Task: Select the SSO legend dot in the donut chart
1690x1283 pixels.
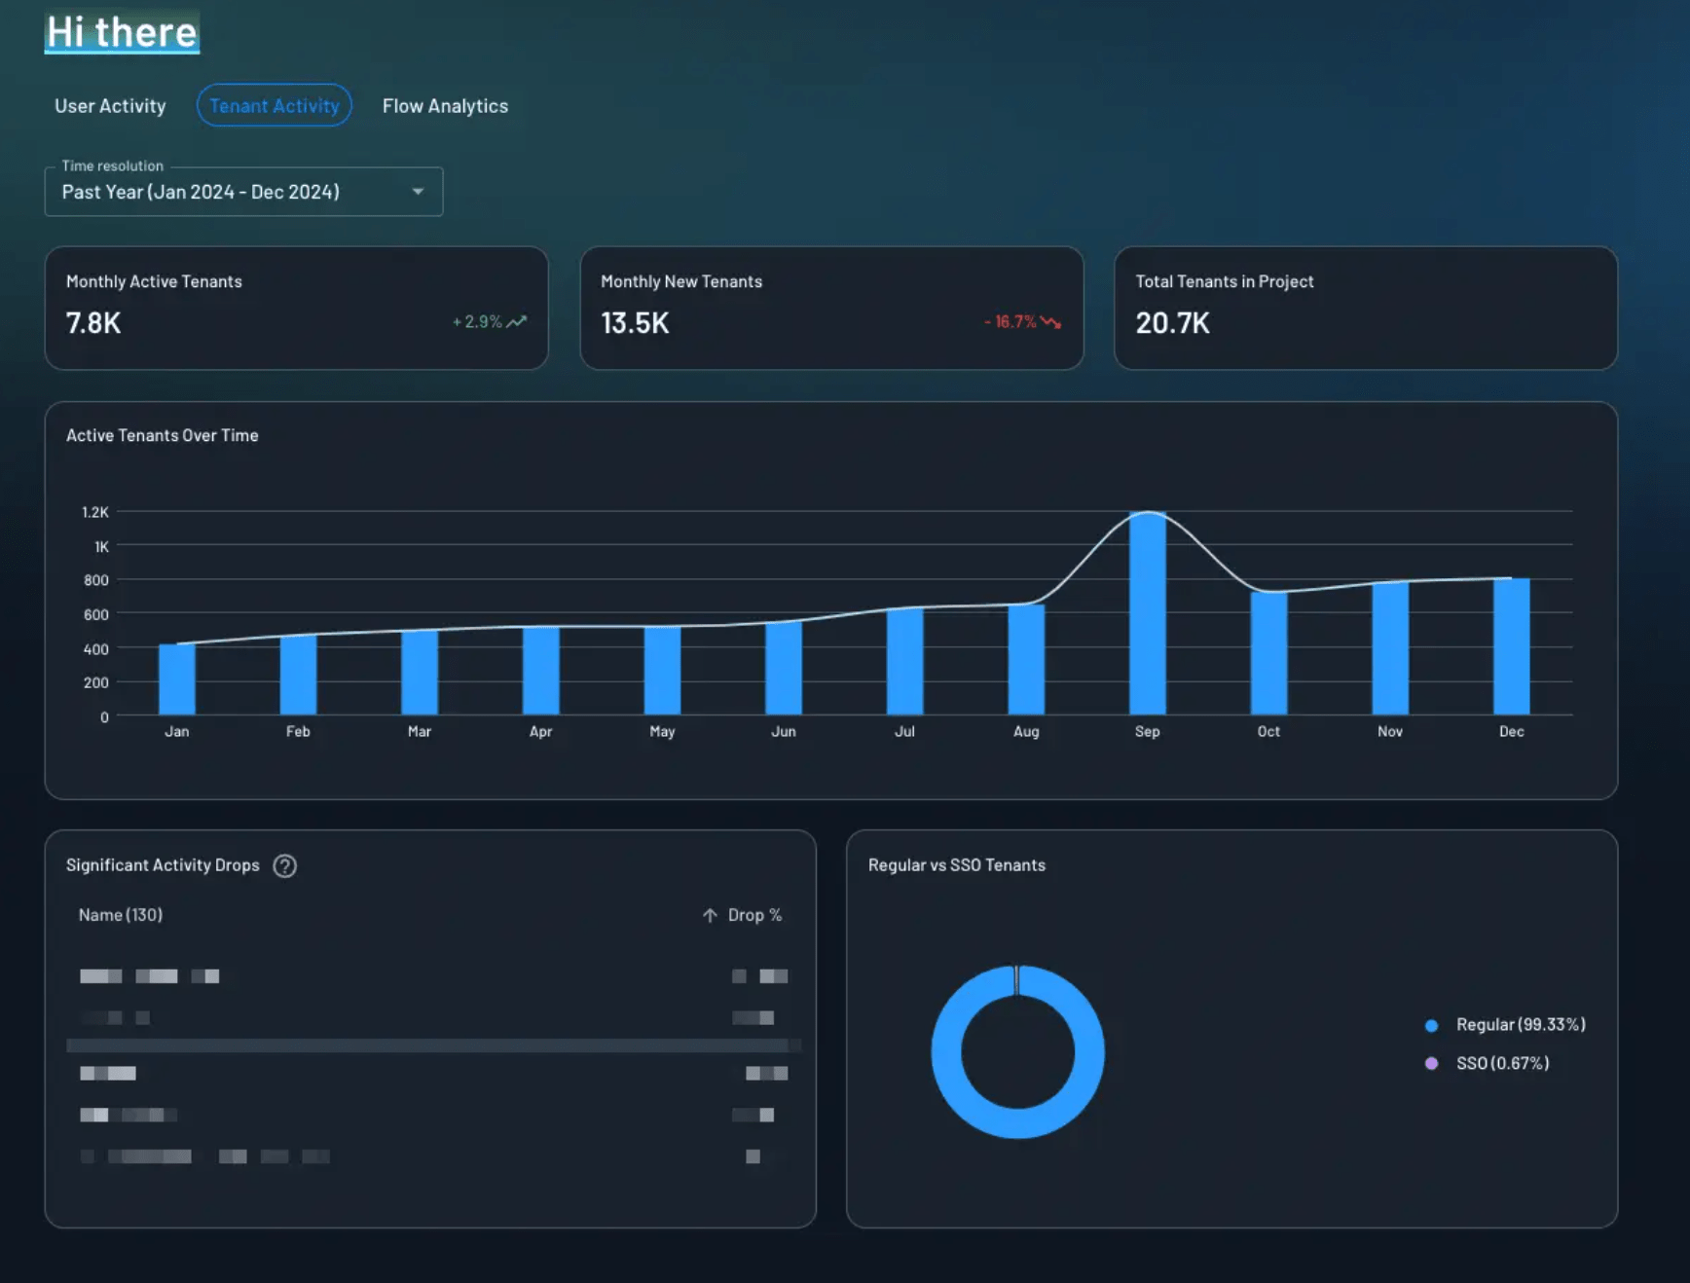Action: click(1431, 1063)
